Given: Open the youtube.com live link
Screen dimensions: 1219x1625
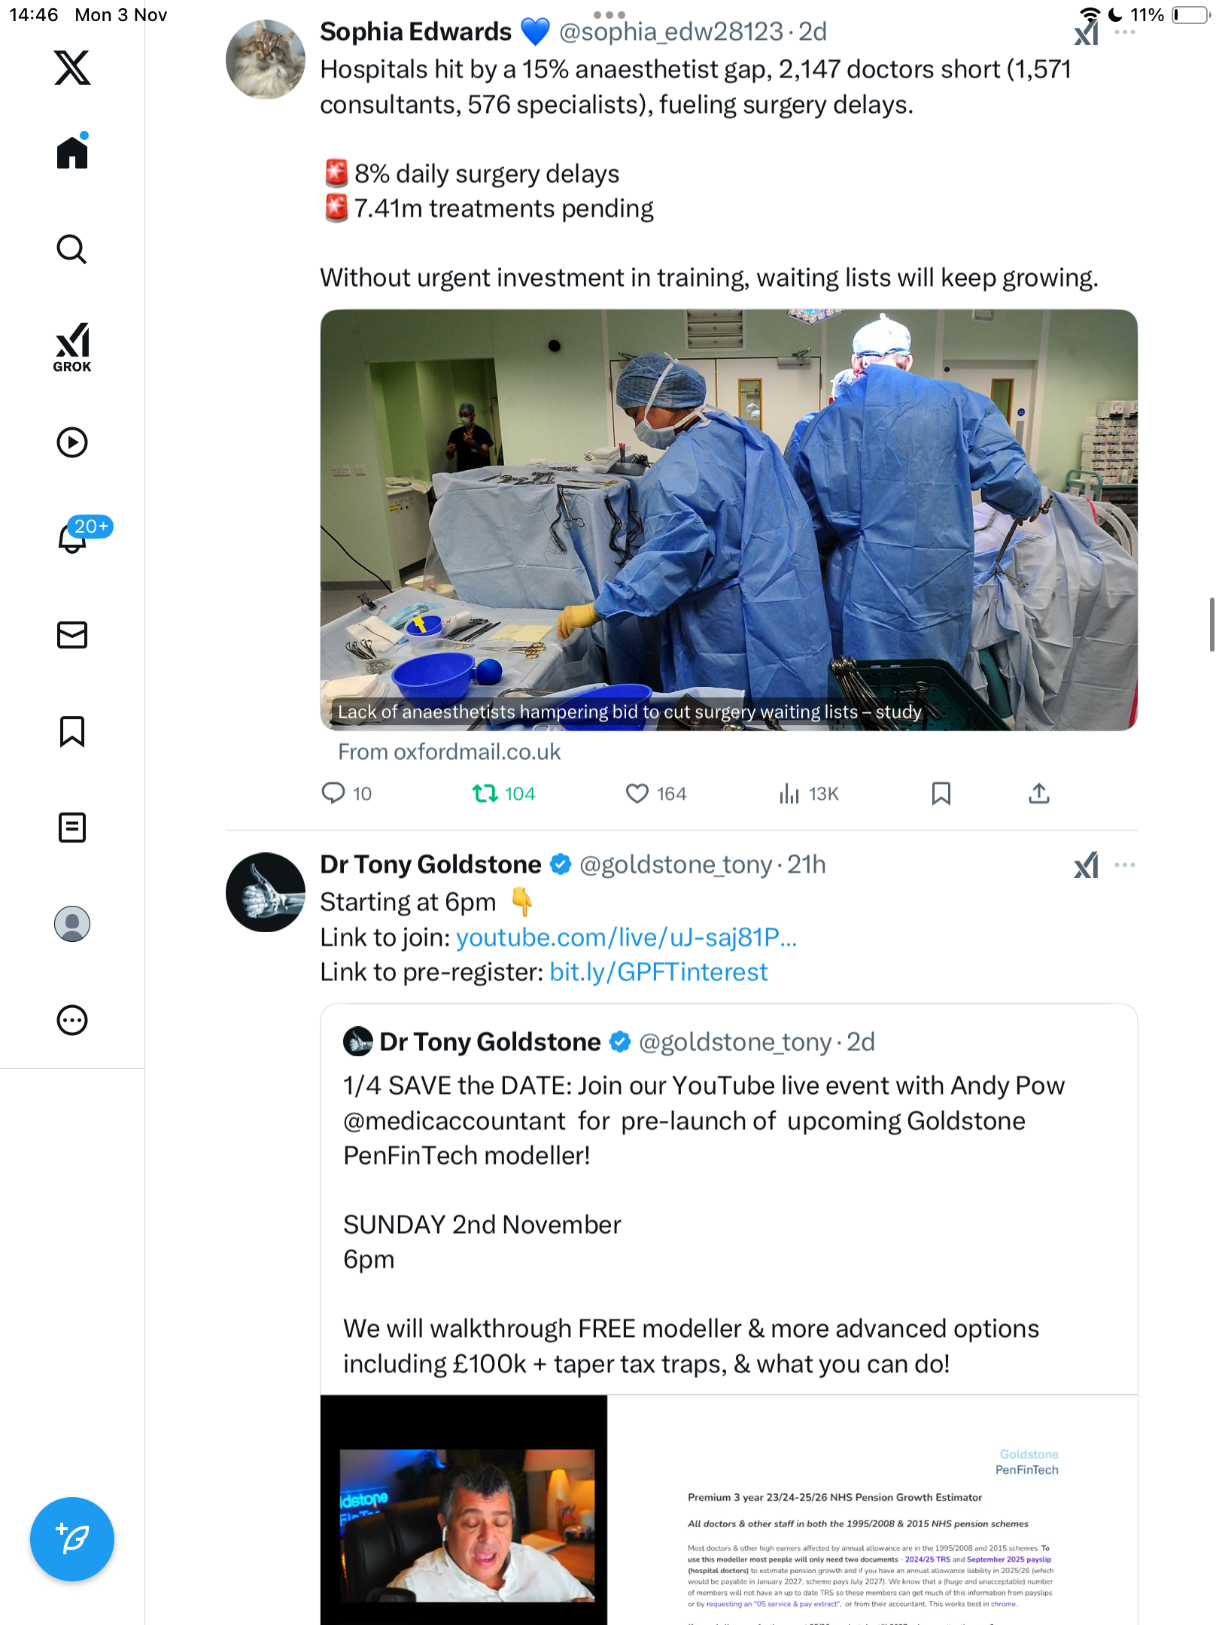Looking at the screenshot, I should pyautogui.click(x=626, y=937).
